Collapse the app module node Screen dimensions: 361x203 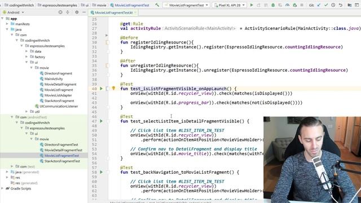click(x=2, y=19)
